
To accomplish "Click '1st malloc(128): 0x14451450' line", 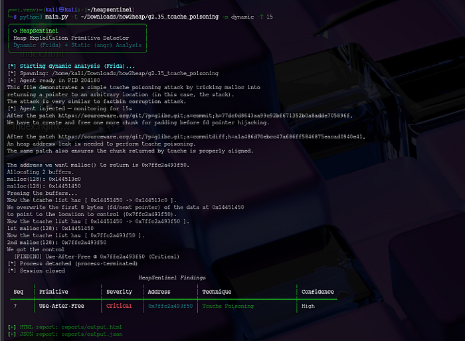I will coord(50,229).
